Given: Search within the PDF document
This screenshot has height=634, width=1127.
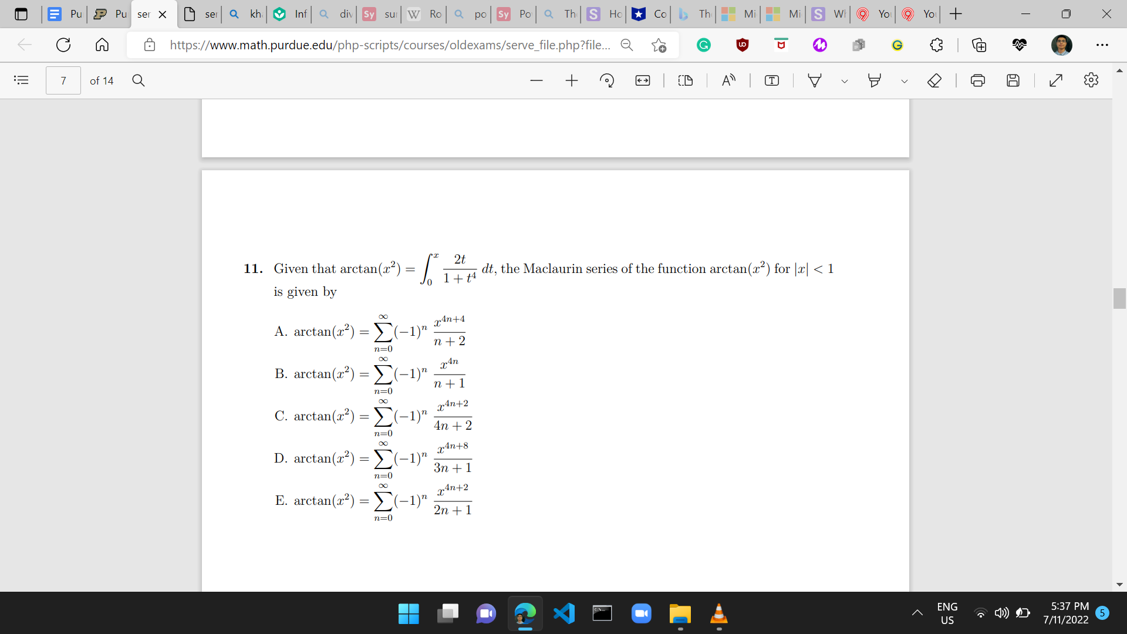Looking at the screenshot, I should [139, 80].
